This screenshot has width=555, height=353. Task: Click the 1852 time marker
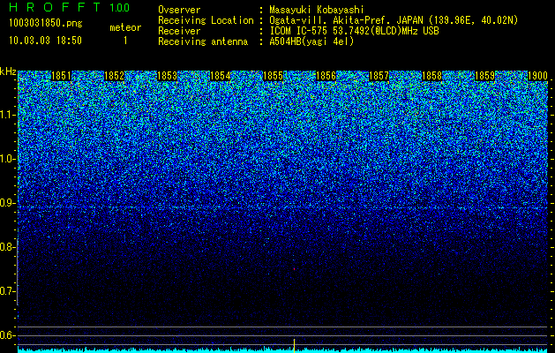coord(114,76)
